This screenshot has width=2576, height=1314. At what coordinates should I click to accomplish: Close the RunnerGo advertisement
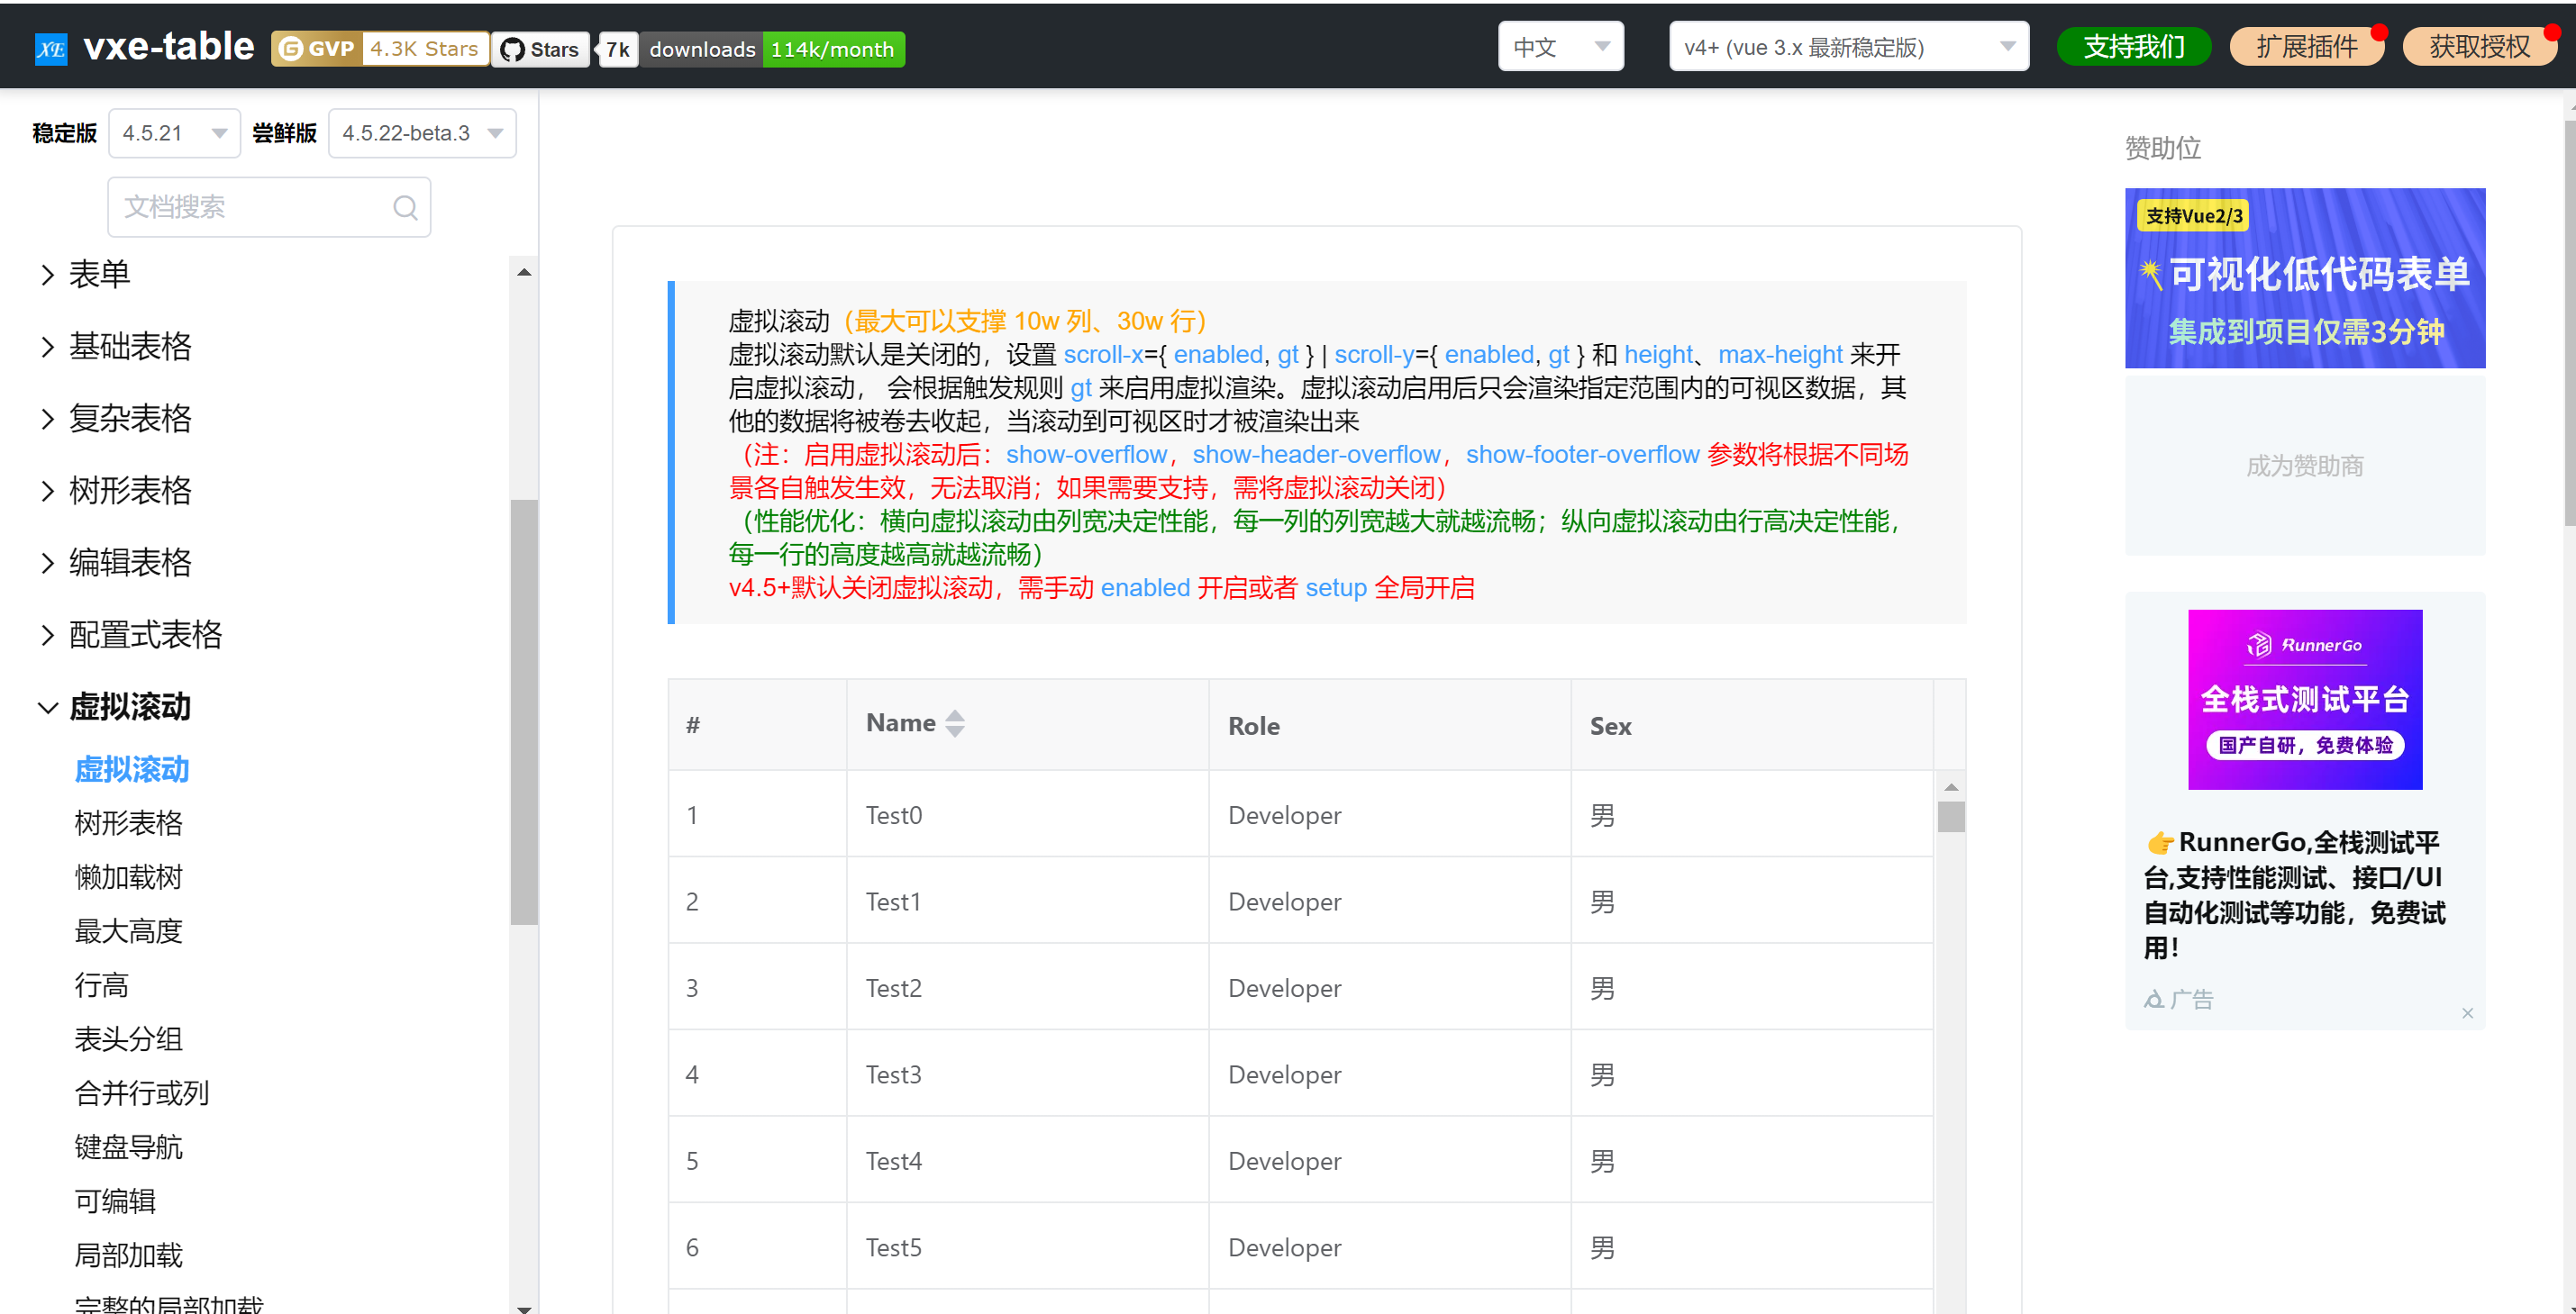2467,1012
